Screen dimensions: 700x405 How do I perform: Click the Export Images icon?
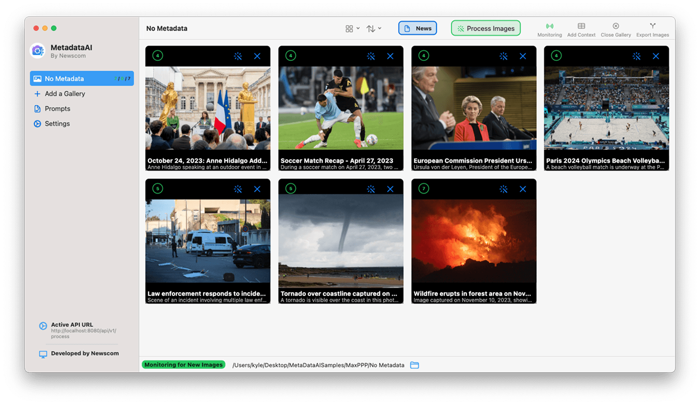point(652,27)
